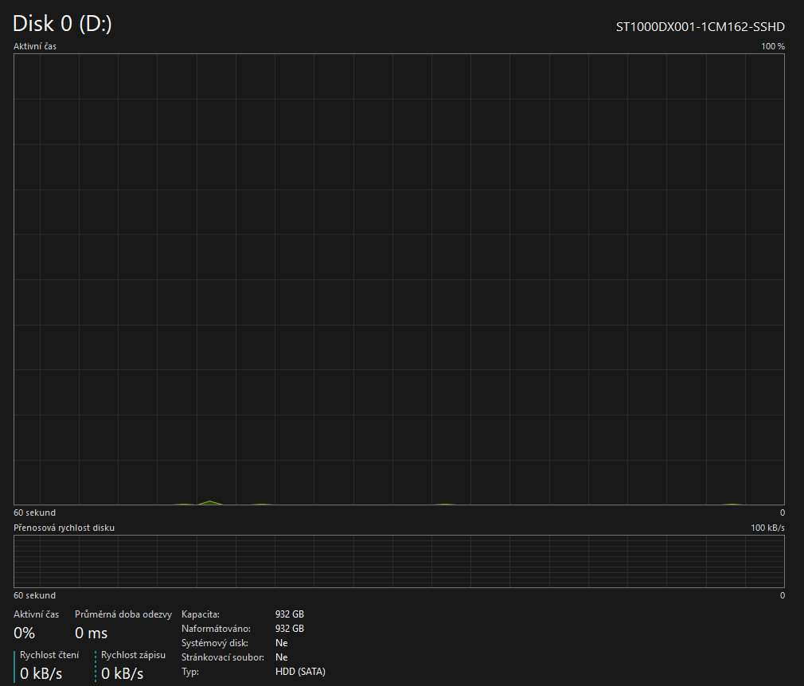Click the Systémový disk Ne value
Image resolution: width=804 pixels, height=686 pixels.
pyautogui.click(x=282, y=643)
